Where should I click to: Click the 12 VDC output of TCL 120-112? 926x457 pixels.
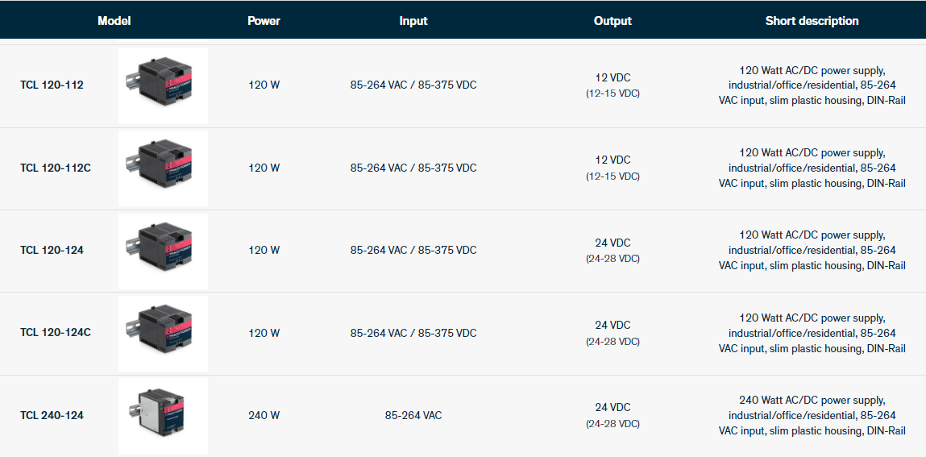coord(612,78)
